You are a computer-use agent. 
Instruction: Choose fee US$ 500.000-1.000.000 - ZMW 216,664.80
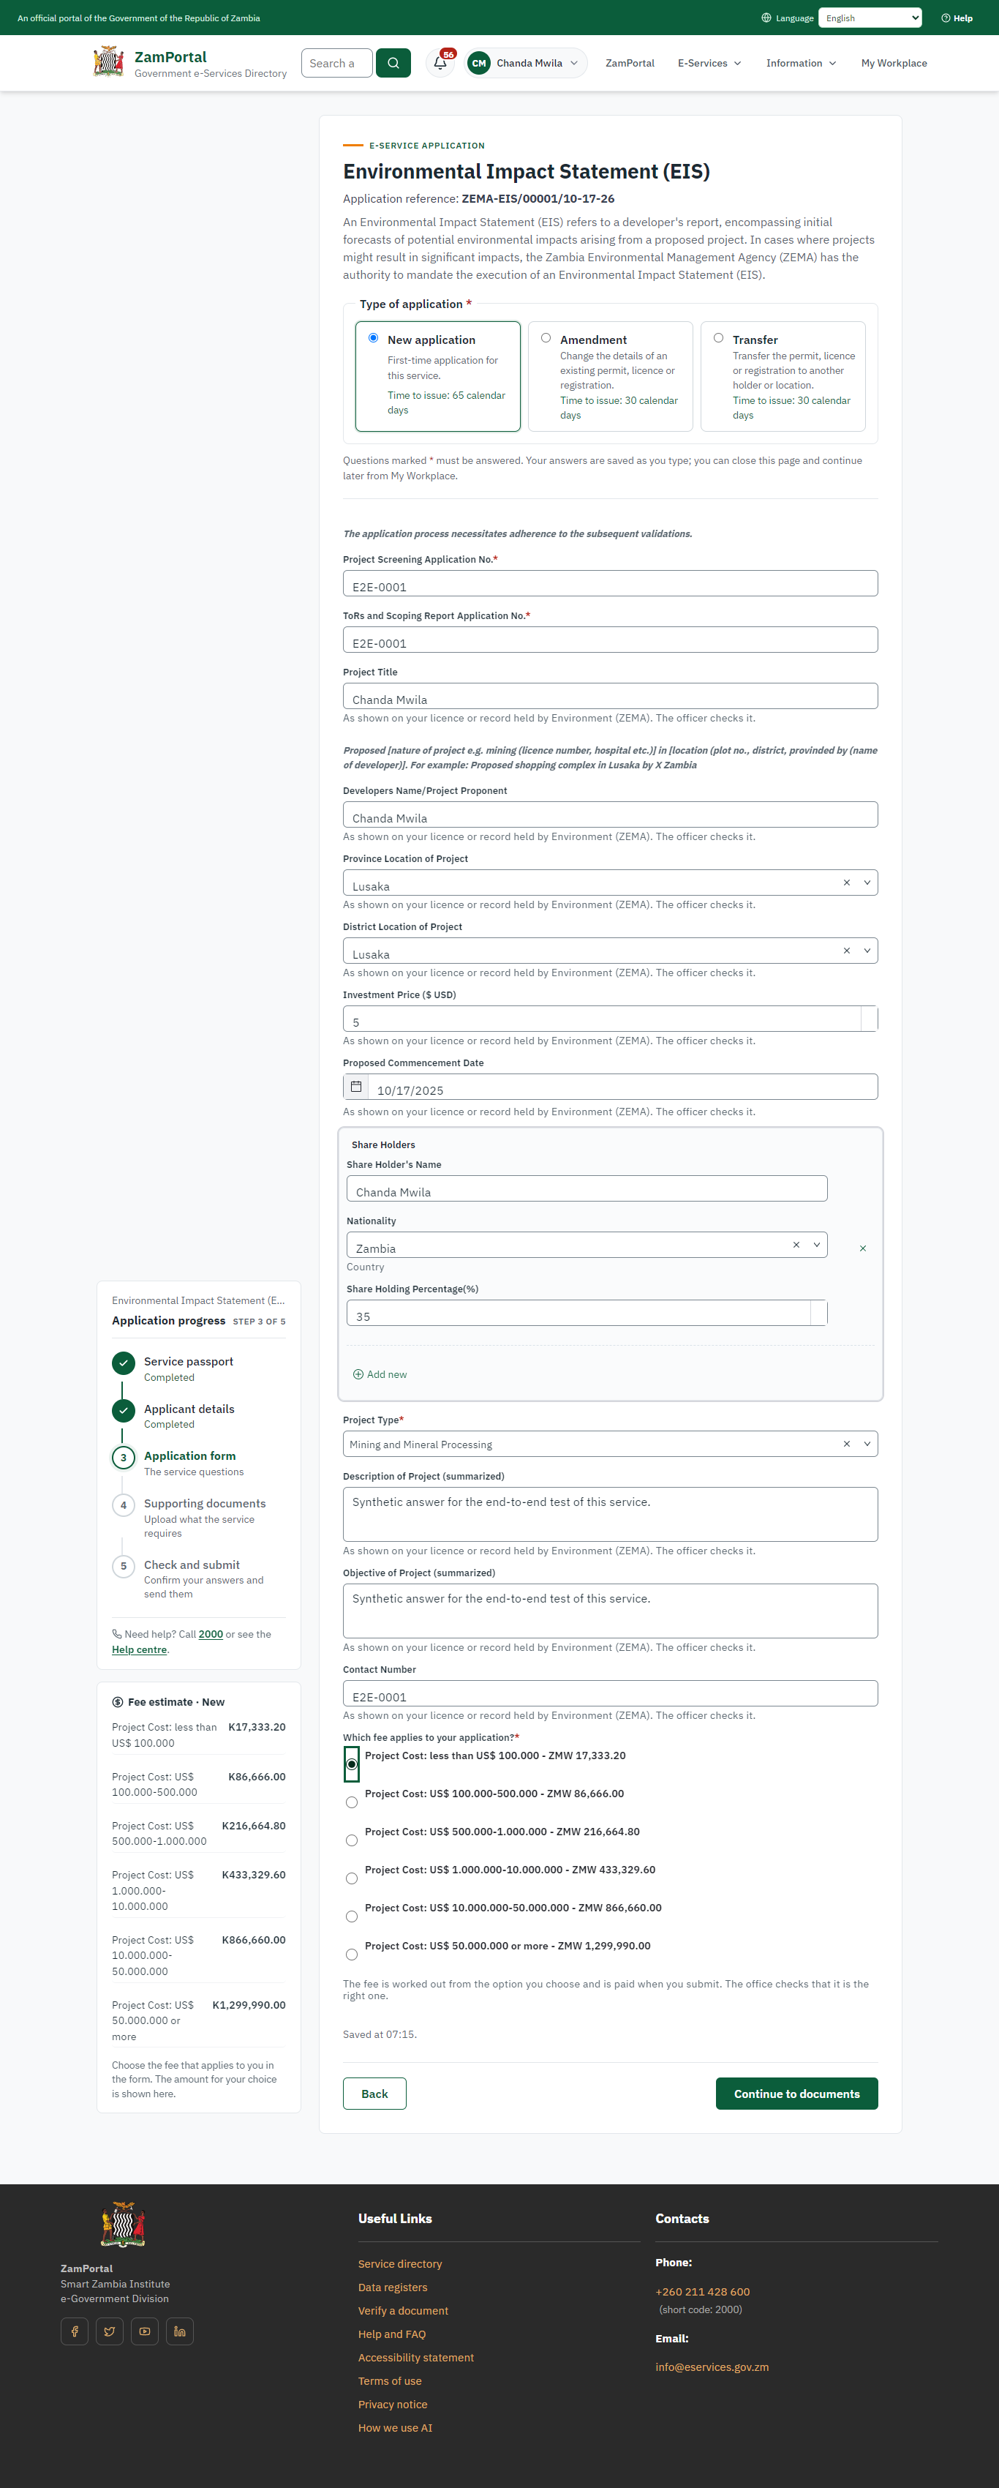click(351, 1840)
